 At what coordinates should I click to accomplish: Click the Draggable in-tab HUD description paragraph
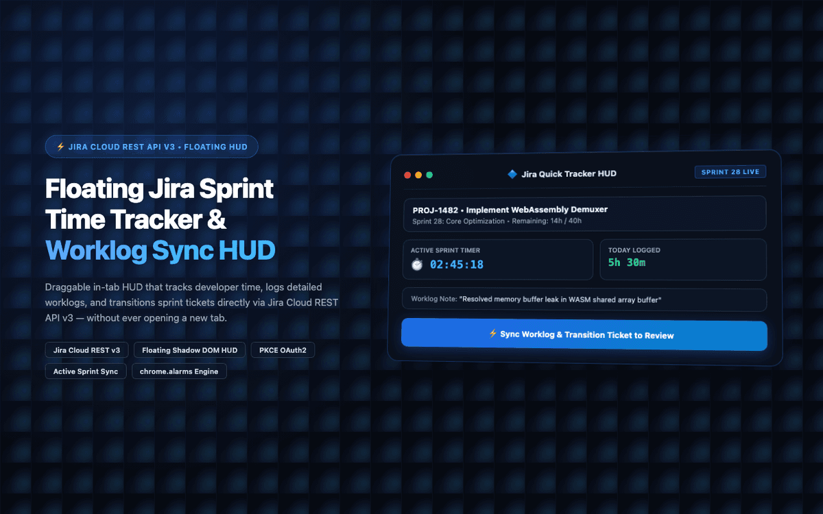tap(192, 302)
